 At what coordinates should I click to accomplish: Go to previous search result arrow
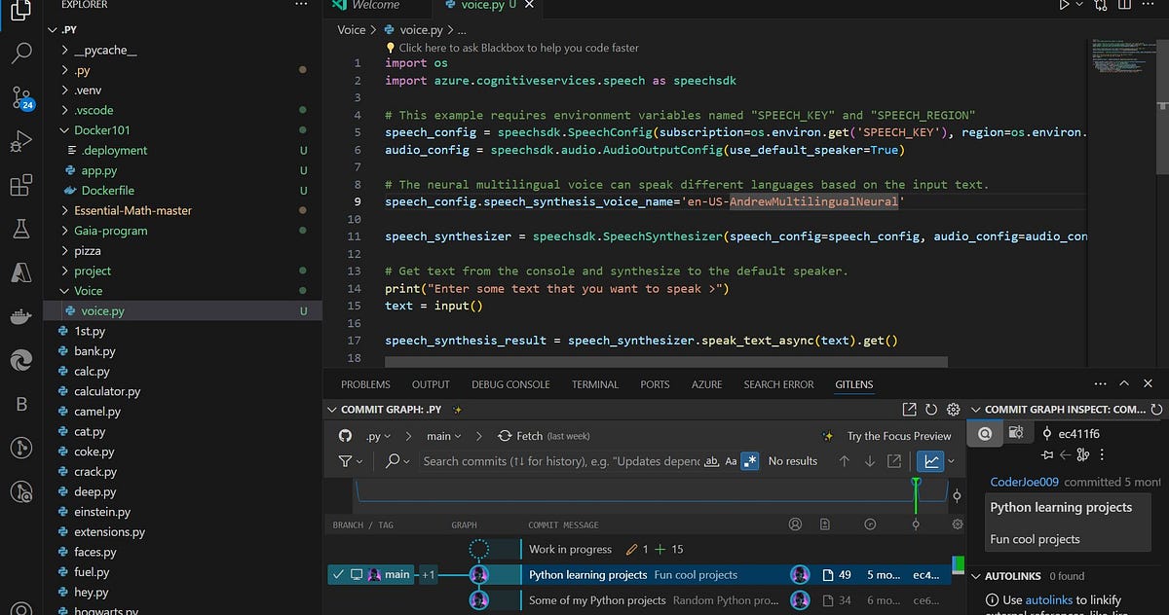845,461
